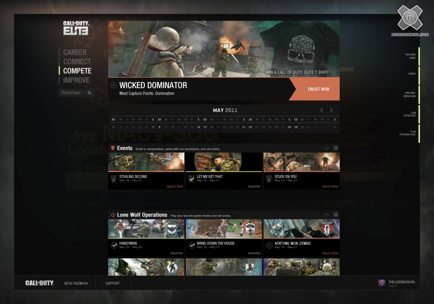Toggle Bring Down The House enlisted checkmark
The height and width of the screenshot is (304, 434).
[192, 245]
